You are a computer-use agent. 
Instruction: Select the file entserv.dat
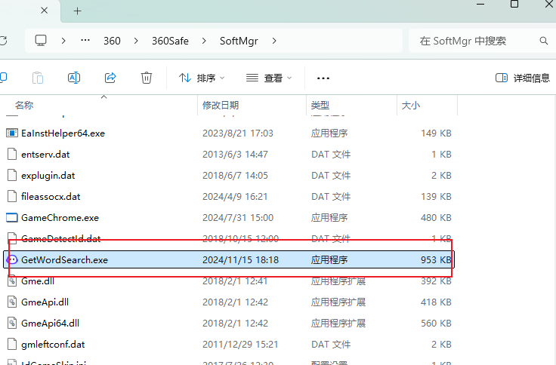click(45, 155)
